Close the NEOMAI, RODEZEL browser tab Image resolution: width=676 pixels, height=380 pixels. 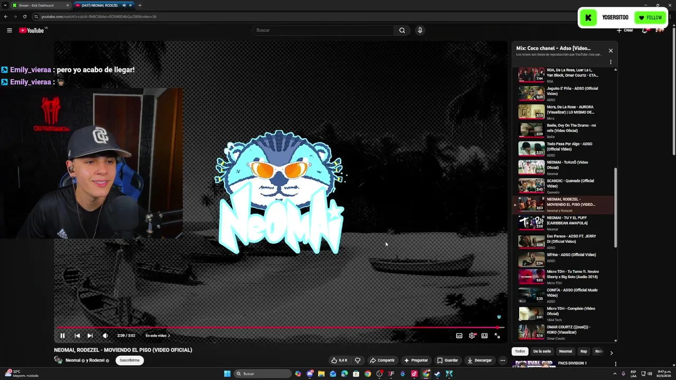click(x=130, y=5)
